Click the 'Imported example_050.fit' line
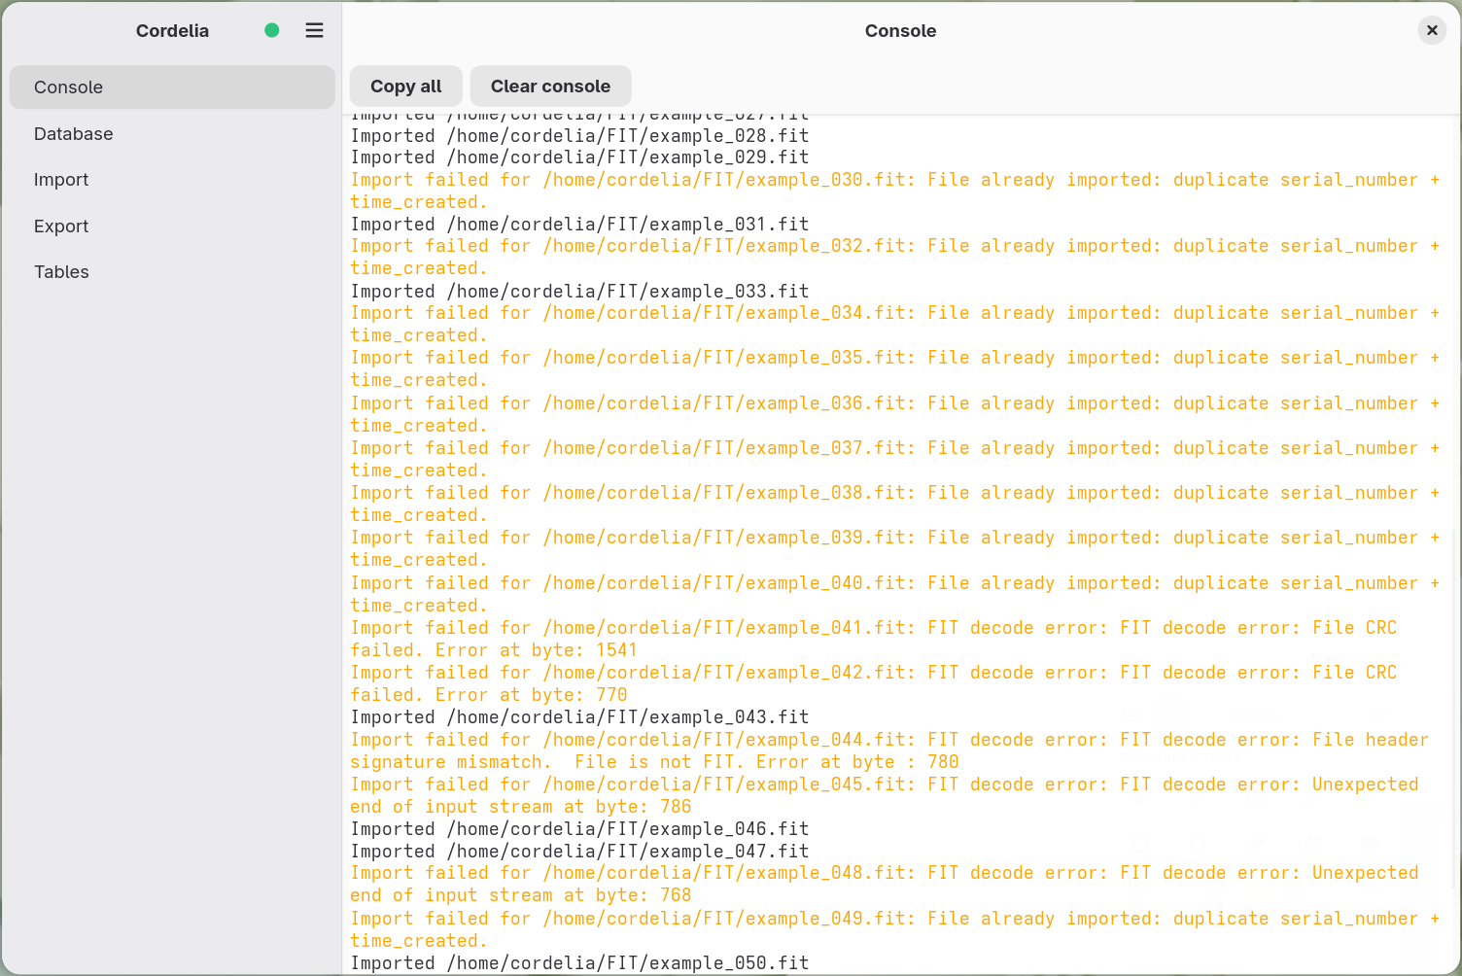 click(580, 963)
